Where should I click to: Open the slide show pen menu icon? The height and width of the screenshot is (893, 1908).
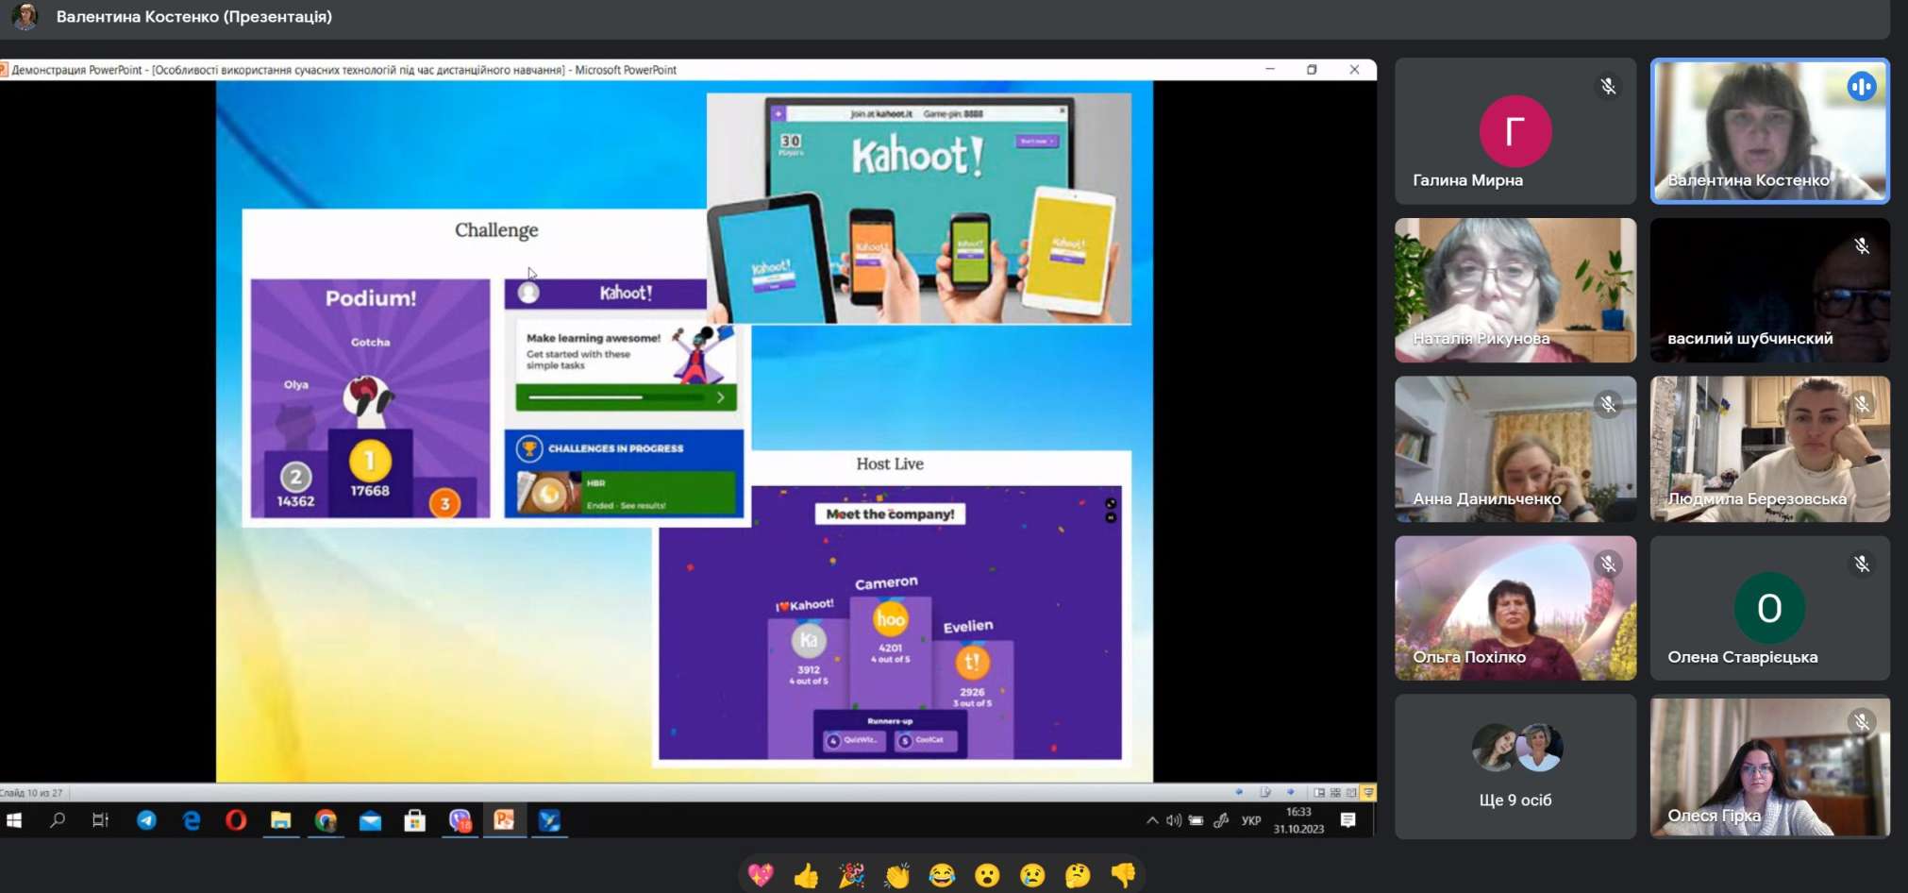pyautogui.click(x=1265, y=792)
